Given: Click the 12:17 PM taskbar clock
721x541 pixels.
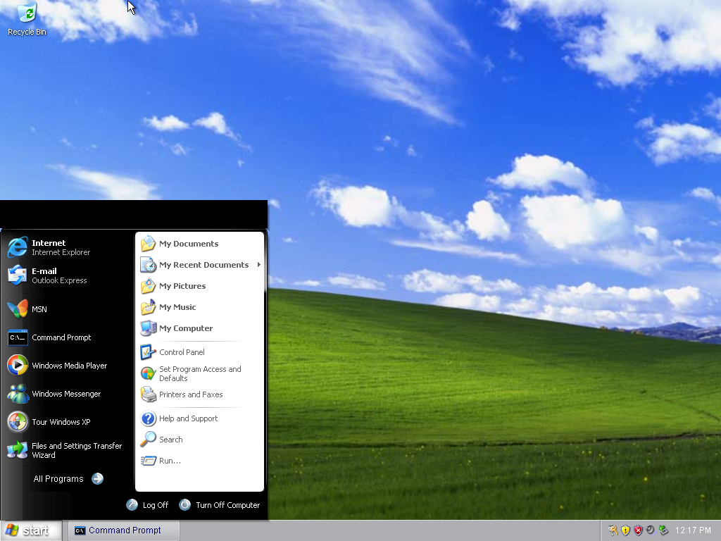Looking at the screenshot, I should (693, 530).
